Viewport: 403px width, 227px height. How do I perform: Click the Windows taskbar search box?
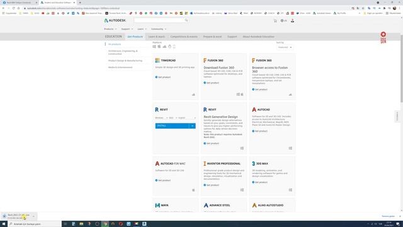coord(35,224)
